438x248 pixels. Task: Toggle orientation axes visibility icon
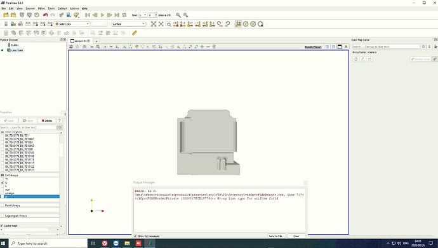pos(238,24)
